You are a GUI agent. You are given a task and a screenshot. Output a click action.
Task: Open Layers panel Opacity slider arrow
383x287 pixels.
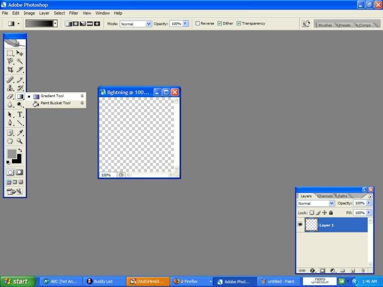(369, 203)
